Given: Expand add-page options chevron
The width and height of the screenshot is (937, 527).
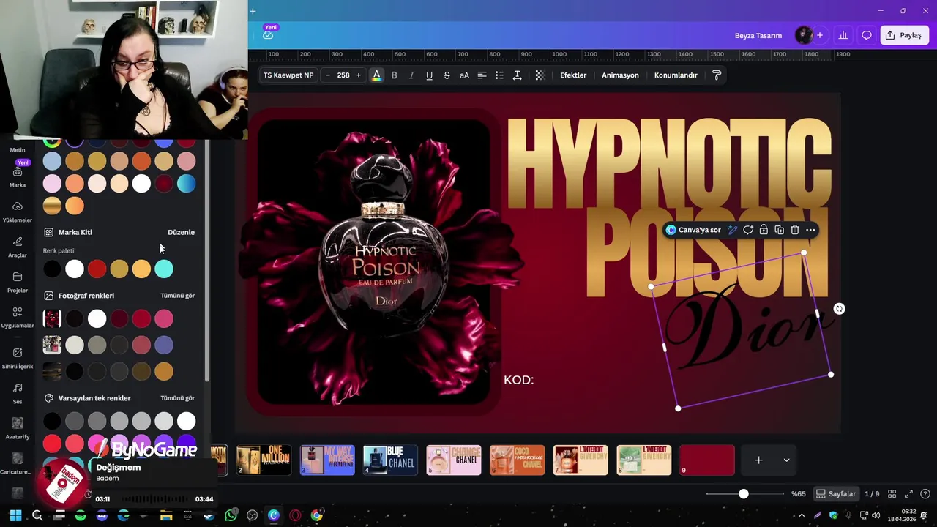Looking at the screenshot, I should pyautogui.click(x=786, y=460).
